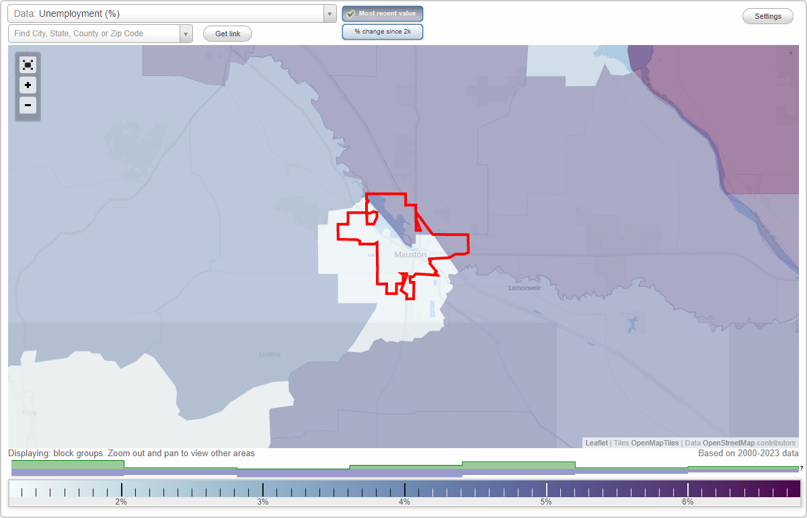The image size is (807, 518).
Task: Open the Data: Unemployment (%) combo box
Action: click(172, 13)
